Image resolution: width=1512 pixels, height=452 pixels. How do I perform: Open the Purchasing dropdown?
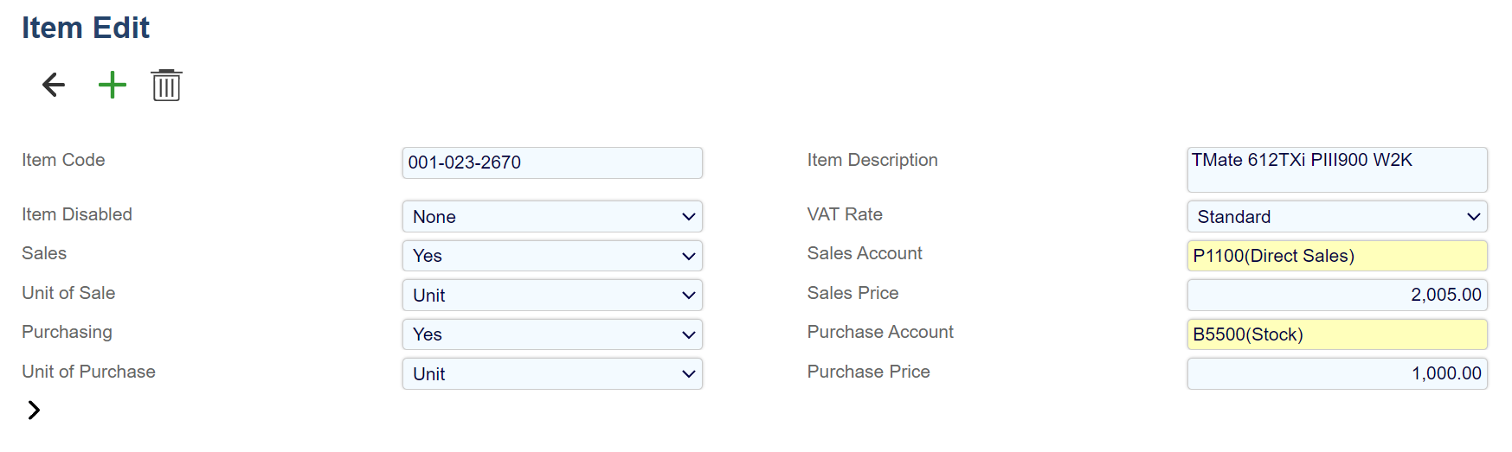(x=552, y=334)
